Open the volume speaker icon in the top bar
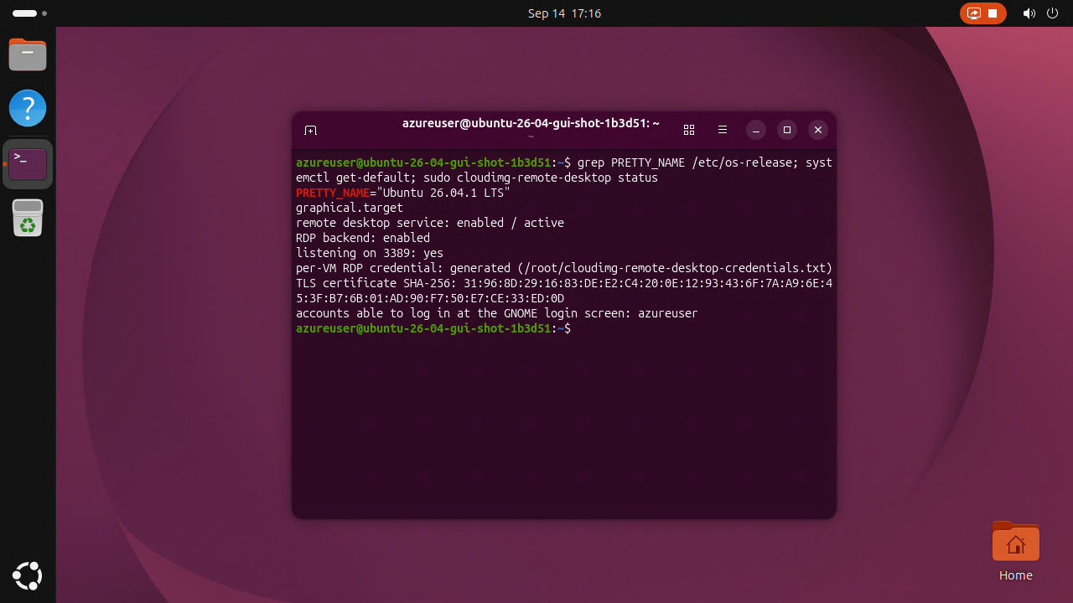Viewport: 1073px width, 603px height. click(x=1029, y=13)
